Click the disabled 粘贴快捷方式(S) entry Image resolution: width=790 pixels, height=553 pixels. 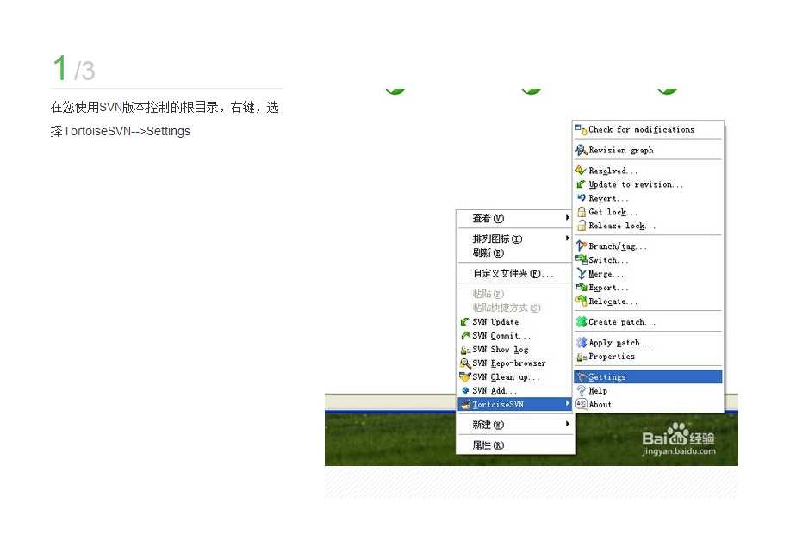click(x=506, y=308)
